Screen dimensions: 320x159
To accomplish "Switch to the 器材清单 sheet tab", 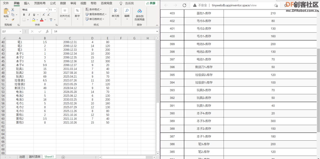I will [x=34, y=157].
